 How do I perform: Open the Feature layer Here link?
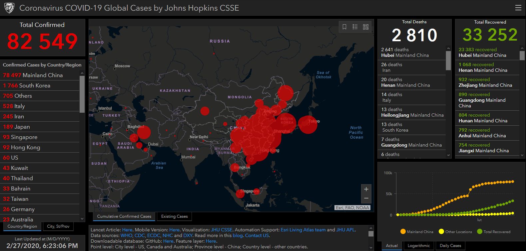click(x=211, y=241)
